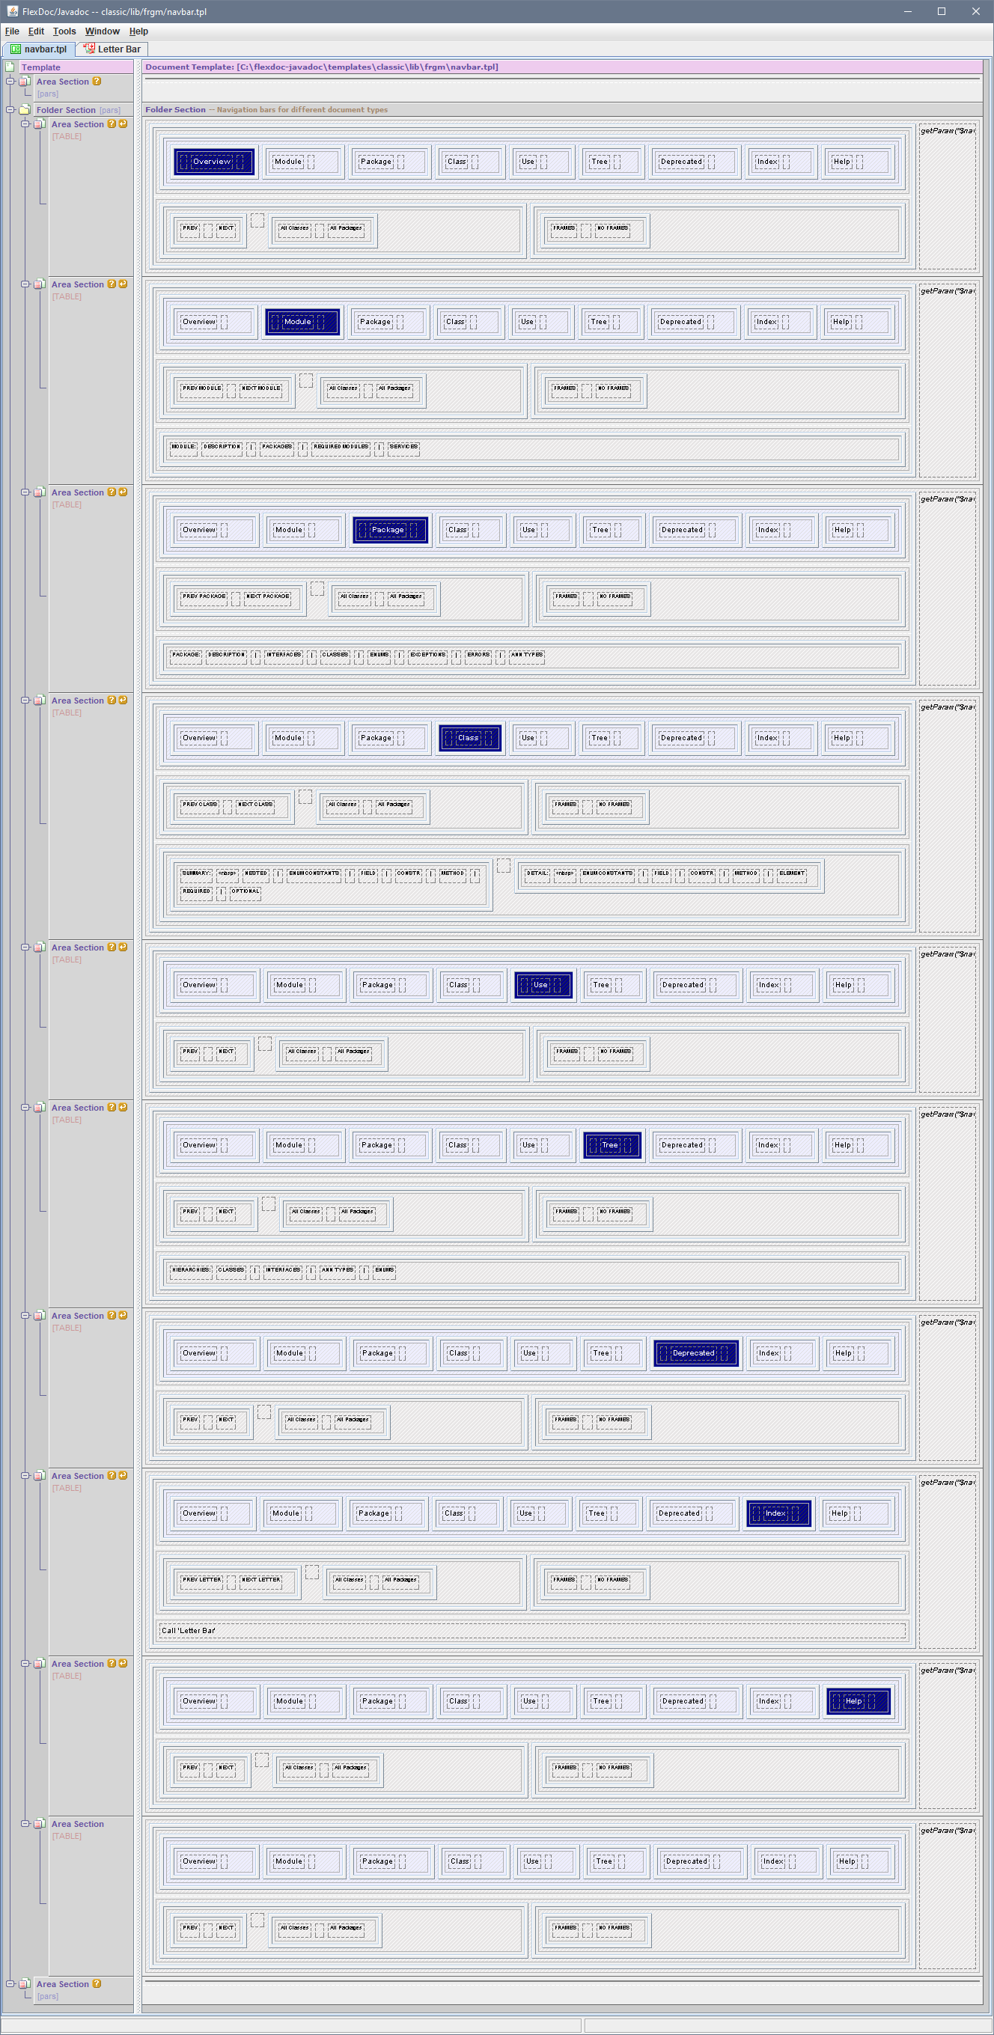Click return-arrow icon beside highlighted Overview section
The image size is (994, 2035).
(123, 124)
